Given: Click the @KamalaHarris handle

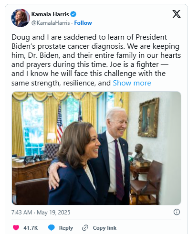Looking at the screenshot, I should click(51, 23).
